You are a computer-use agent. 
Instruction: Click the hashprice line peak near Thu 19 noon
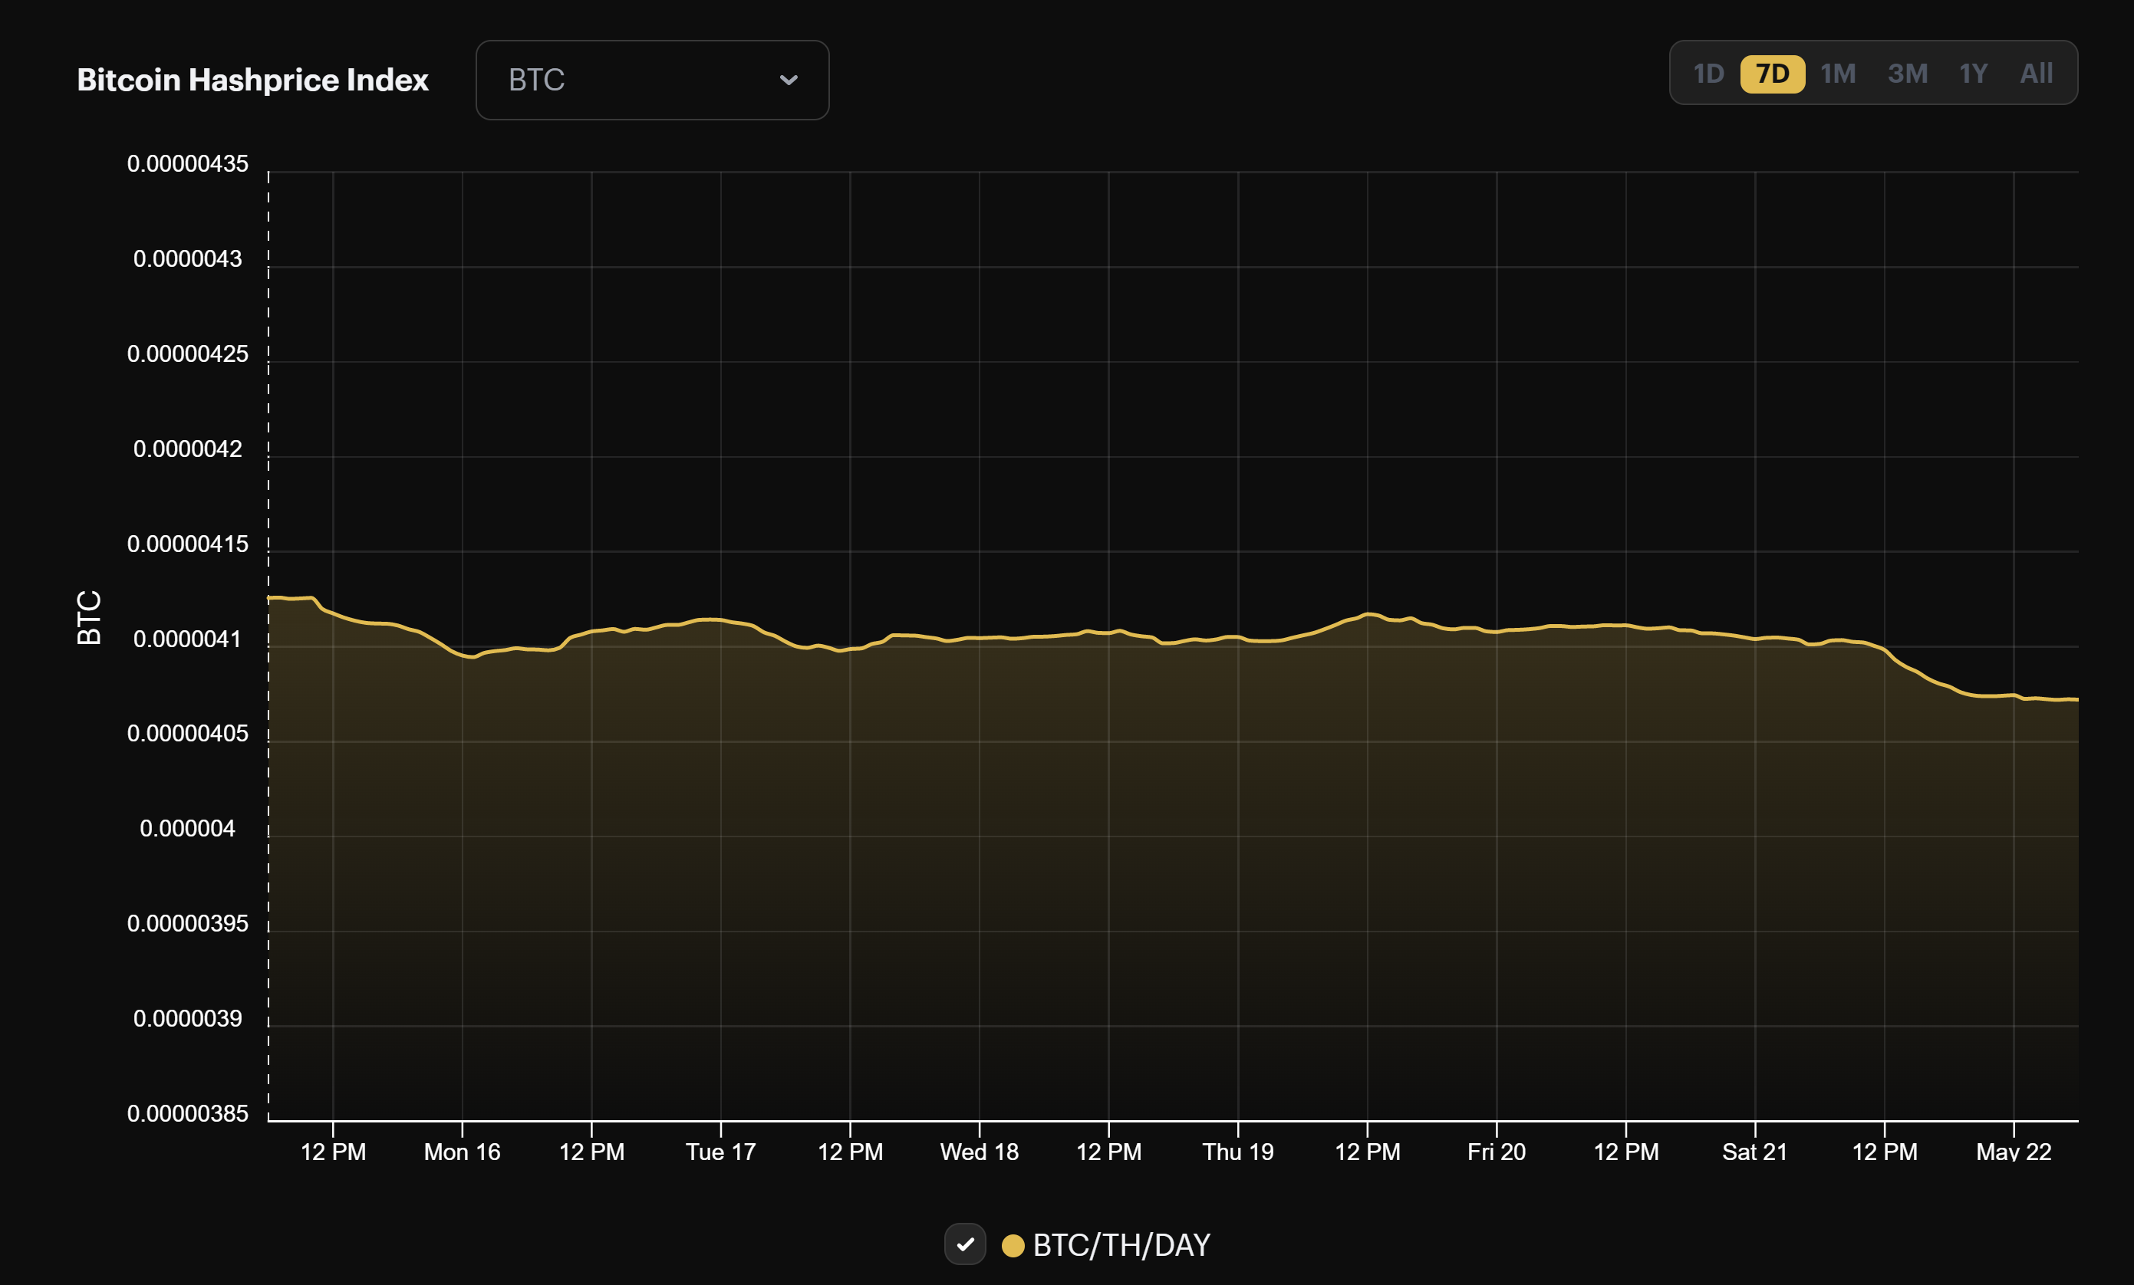pyautogui.click(x=1368, y=614)
